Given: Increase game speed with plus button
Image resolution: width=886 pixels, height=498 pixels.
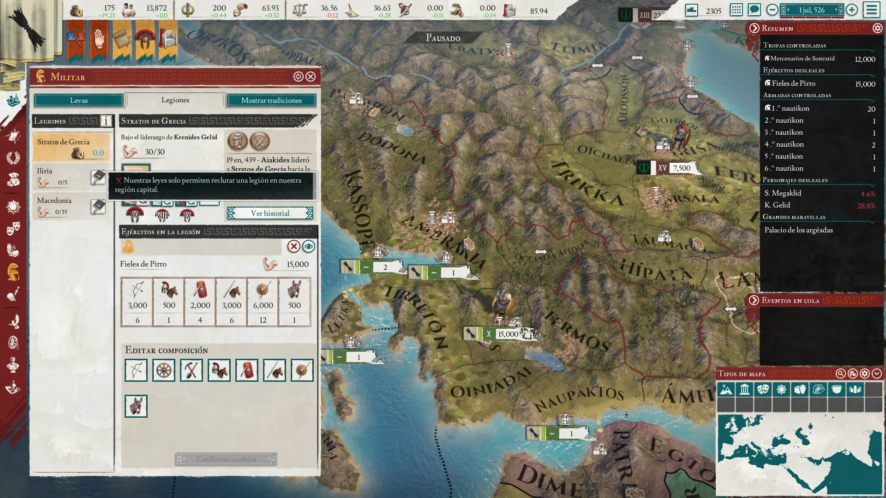Looking at the screenshot, I should click(x=852, y=10).
